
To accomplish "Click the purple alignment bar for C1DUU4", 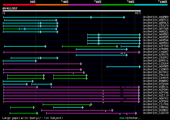I will pos(42,64).
